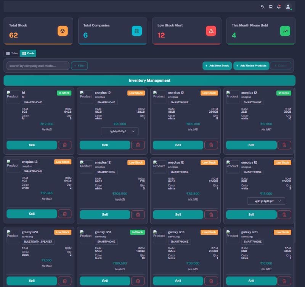Delete the fd product using trash icon
The width and height of the screenshot is (305, 287).
tap(64, 145)
